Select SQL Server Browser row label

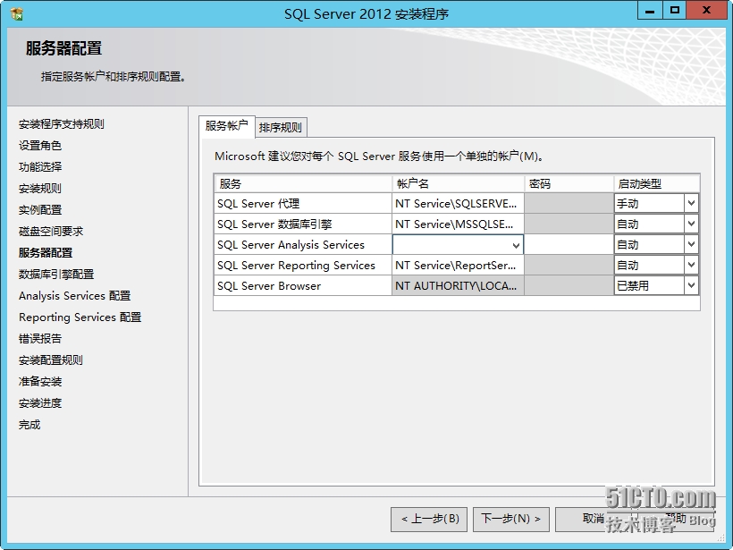point(269,286)
